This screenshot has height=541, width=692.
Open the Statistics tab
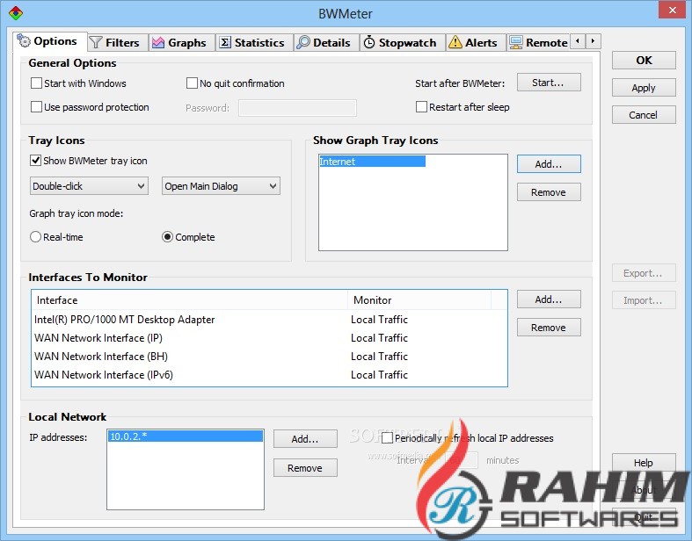[x=252, y=43]
